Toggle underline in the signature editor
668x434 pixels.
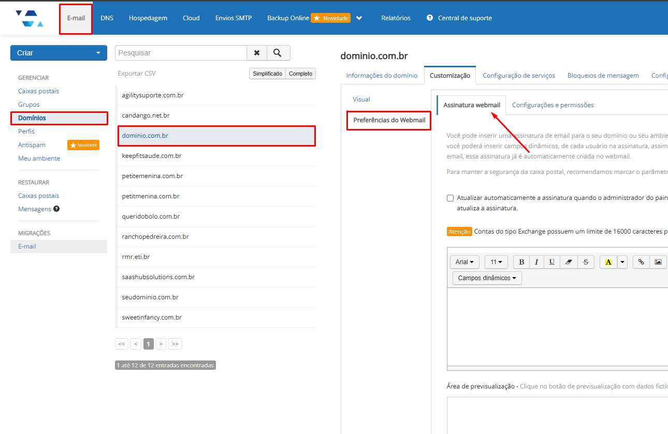pyautogui.click(x=552, y=262)
